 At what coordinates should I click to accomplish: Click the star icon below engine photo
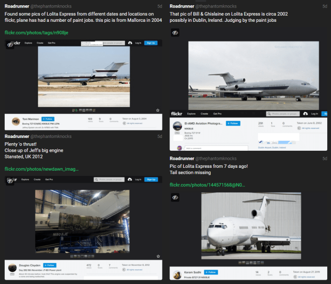click(x=158, y=257)
